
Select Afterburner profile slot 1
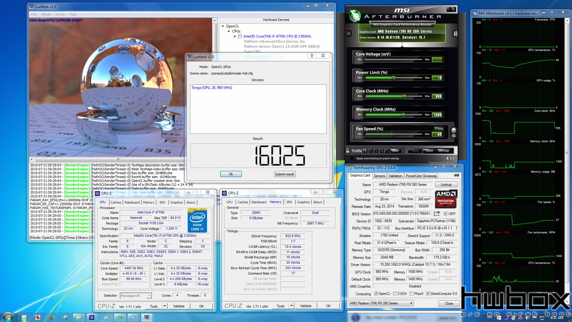pos(365,151)
